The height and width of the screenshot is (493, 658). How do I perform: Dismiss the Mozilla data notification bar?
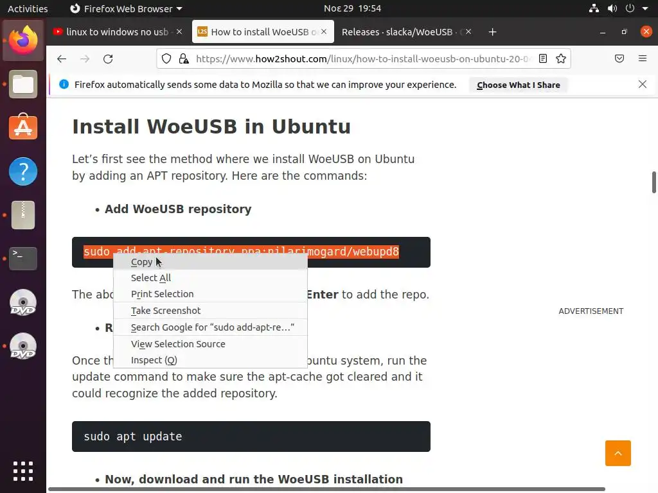point(643,84)
